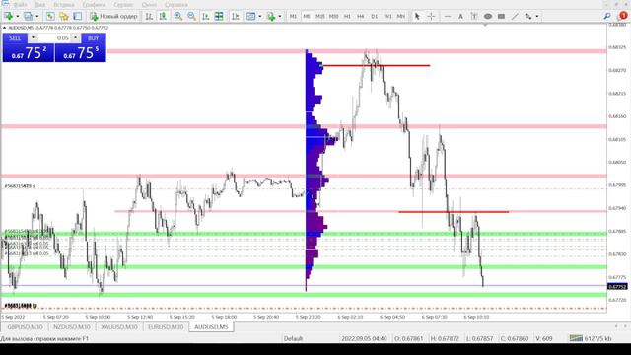The height and width of the screenshot is (355, 631).
Task: Click the BUY button
Action: (93, 38)
